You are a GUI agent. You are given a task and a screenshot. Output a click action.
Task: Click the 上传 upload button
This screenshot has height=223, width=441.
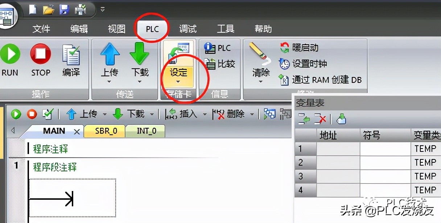[x=110, y=60]
